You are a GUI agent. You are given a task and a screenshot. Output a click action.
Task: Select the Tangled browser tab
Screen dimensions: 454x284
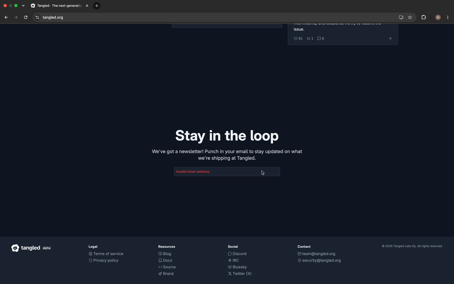60,6
